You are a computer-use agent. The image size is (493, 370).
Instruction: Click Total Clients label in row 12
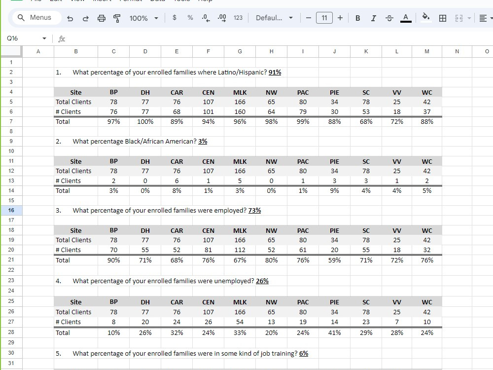(x=73, y=171)
